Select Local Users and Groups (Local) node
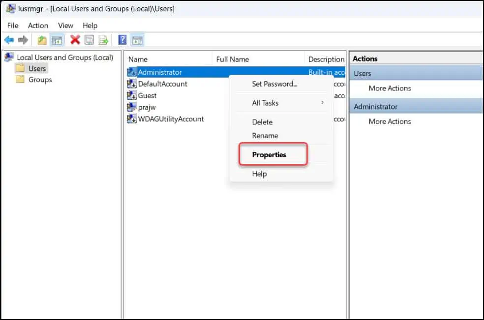Viewport: 484px width, 320px height. pos(65,58)
